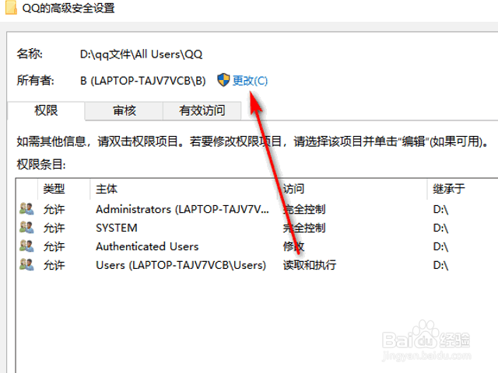The height and width of the screenshot is (373, 498).
Task: Click the user group icon in the Administrators row
Action: tap(26, 209)
